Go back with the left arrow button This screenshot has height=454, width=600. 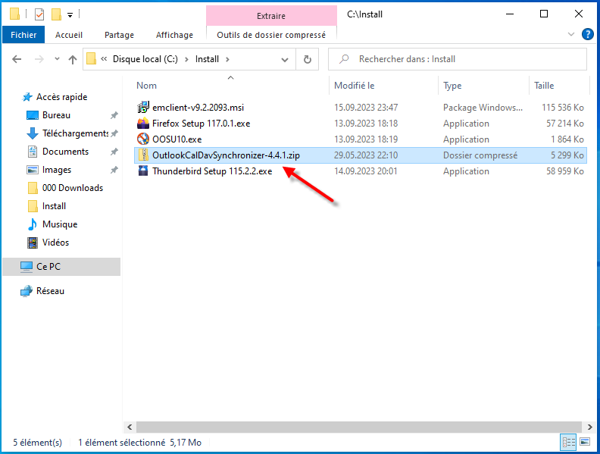point(17,59)
